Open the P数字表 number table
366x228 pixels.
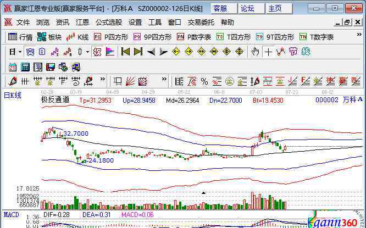[x=194, y=37]
